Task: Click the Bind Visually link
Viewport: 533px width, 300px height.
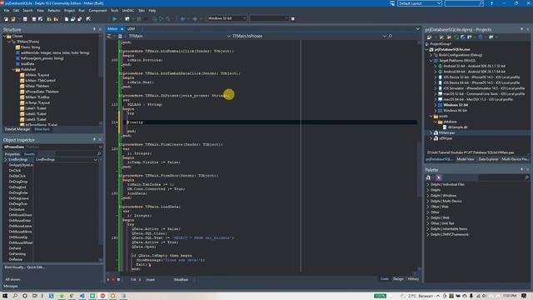Action: click(15, 267)
